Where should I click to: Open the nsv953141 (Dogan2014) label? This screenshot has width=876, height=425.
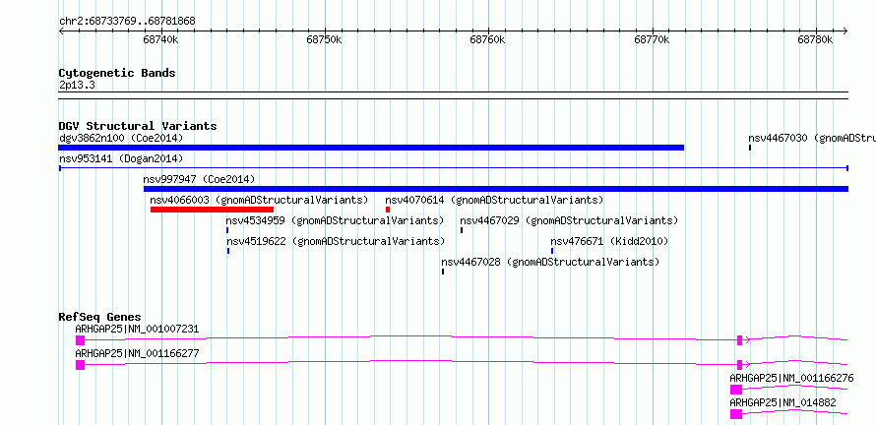(121, 158)
